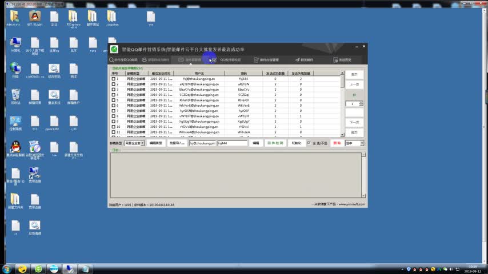
Task: Click the green mailbox check button
Action: [x=275, y=143]
